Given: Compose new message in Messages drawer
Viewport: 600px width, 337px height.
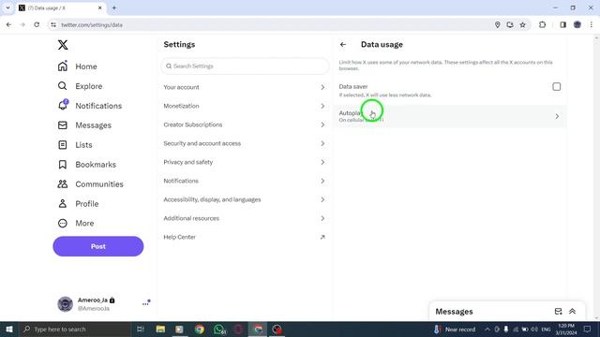Looking at the screenshot, I should pyautogui.click(x=559, y=312).
